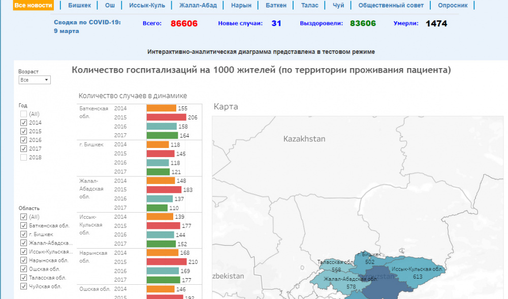Click the Баткенская 2015 red bar

tap(166, 117)
